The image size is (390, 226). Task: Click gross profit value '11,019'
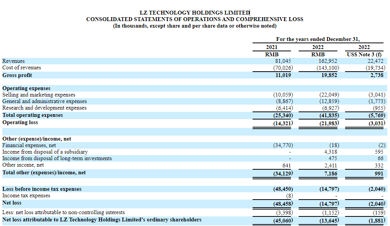pos(283,75)
